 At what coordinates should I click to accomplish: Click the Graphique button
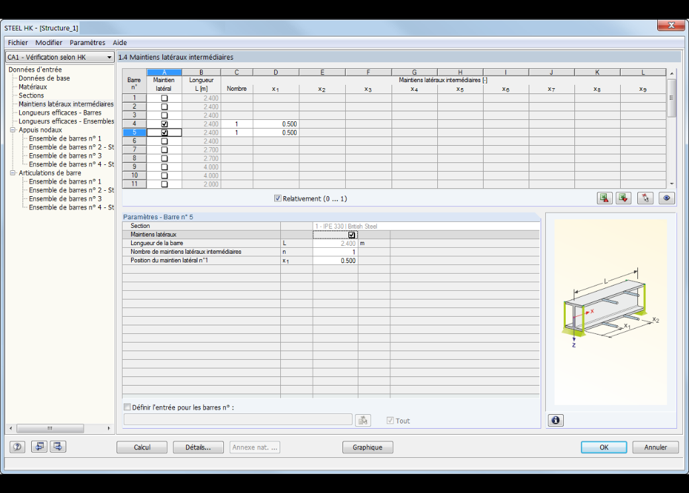[368, 447]
